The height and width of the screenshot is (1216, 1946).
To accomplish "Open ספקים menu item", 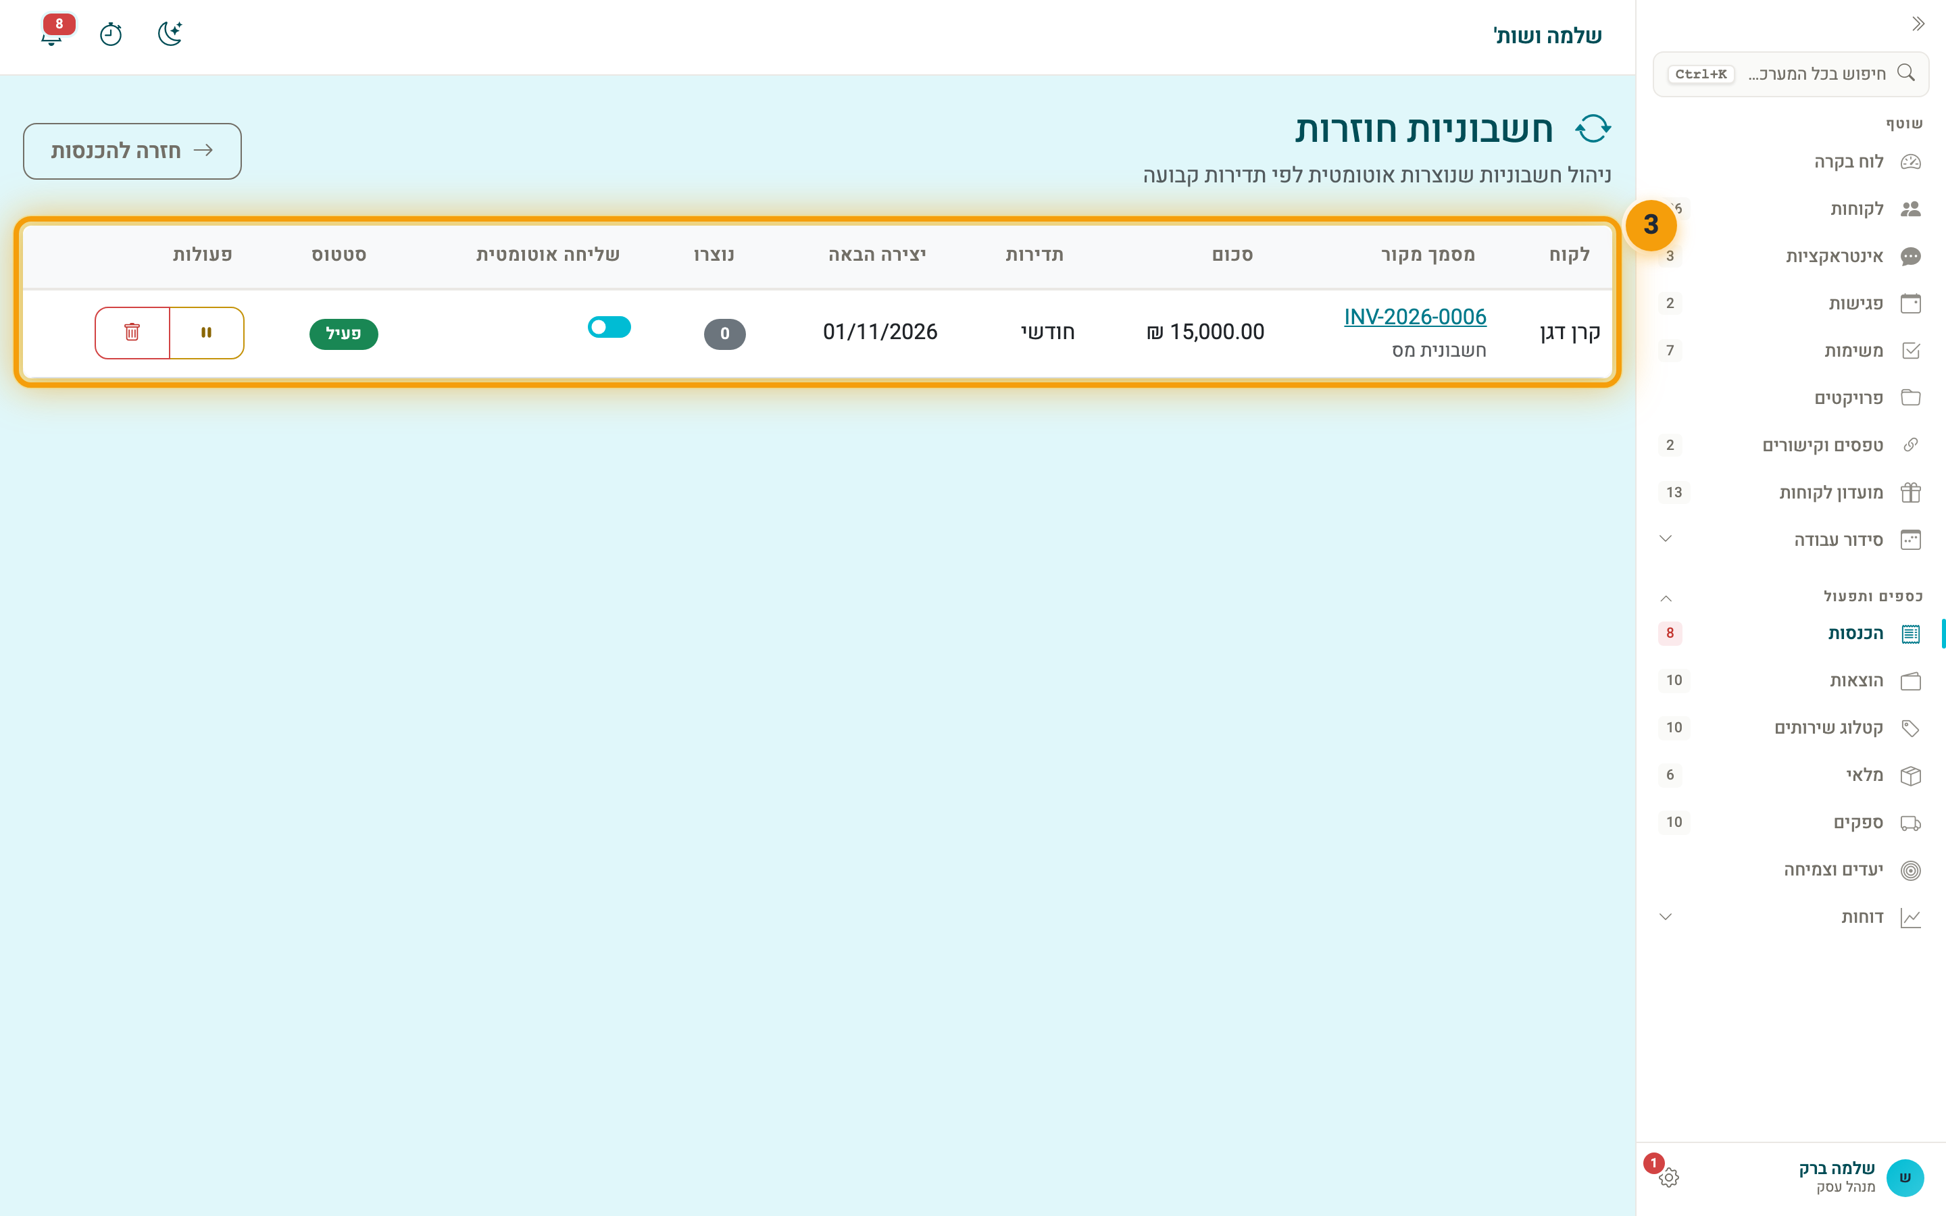I will 1791,823.
